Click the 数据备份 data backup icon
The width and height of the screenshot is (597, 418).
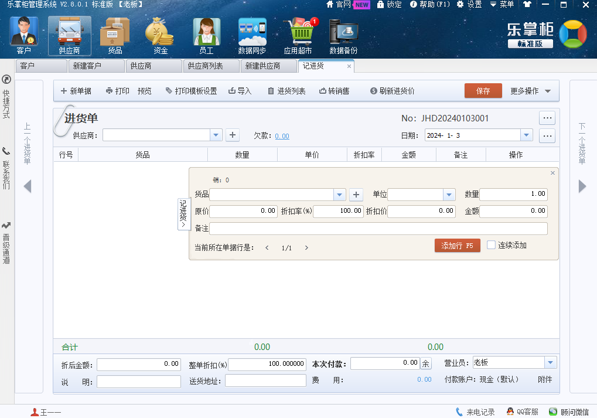[x=343, y=35]
